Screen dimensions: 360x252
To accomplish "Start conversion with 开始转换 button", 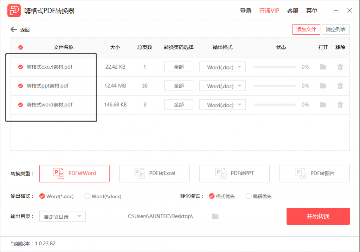I will pos(318,216).
